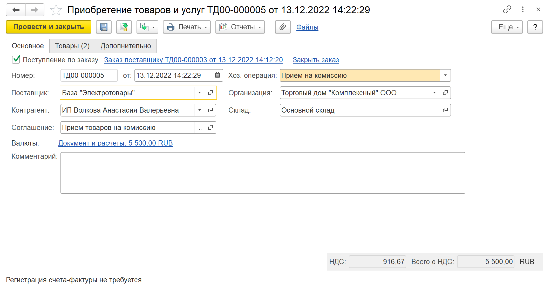Image resolution: width=551 pixels, height=289 pixels.
Task: Open Документ и расчеты currency link
Action: (x=115, y=143)
